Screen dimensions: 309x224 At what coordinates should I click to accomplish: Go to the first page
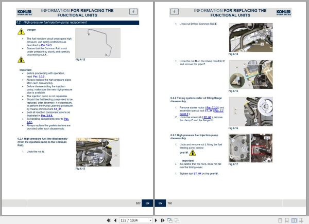coord(109,220)
